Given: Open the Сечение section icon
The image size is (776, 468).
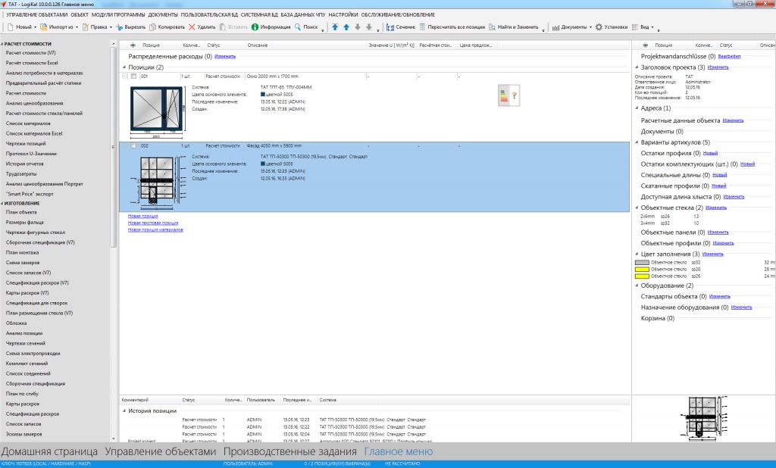Looking at the screenshot, I should click(x=390, y=27).
